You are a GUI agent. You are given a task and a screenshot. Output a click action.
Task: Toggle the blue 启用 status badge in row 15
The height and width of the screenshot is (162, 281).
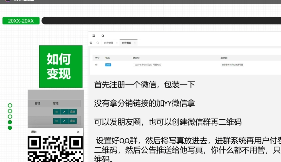coord(108,65)
